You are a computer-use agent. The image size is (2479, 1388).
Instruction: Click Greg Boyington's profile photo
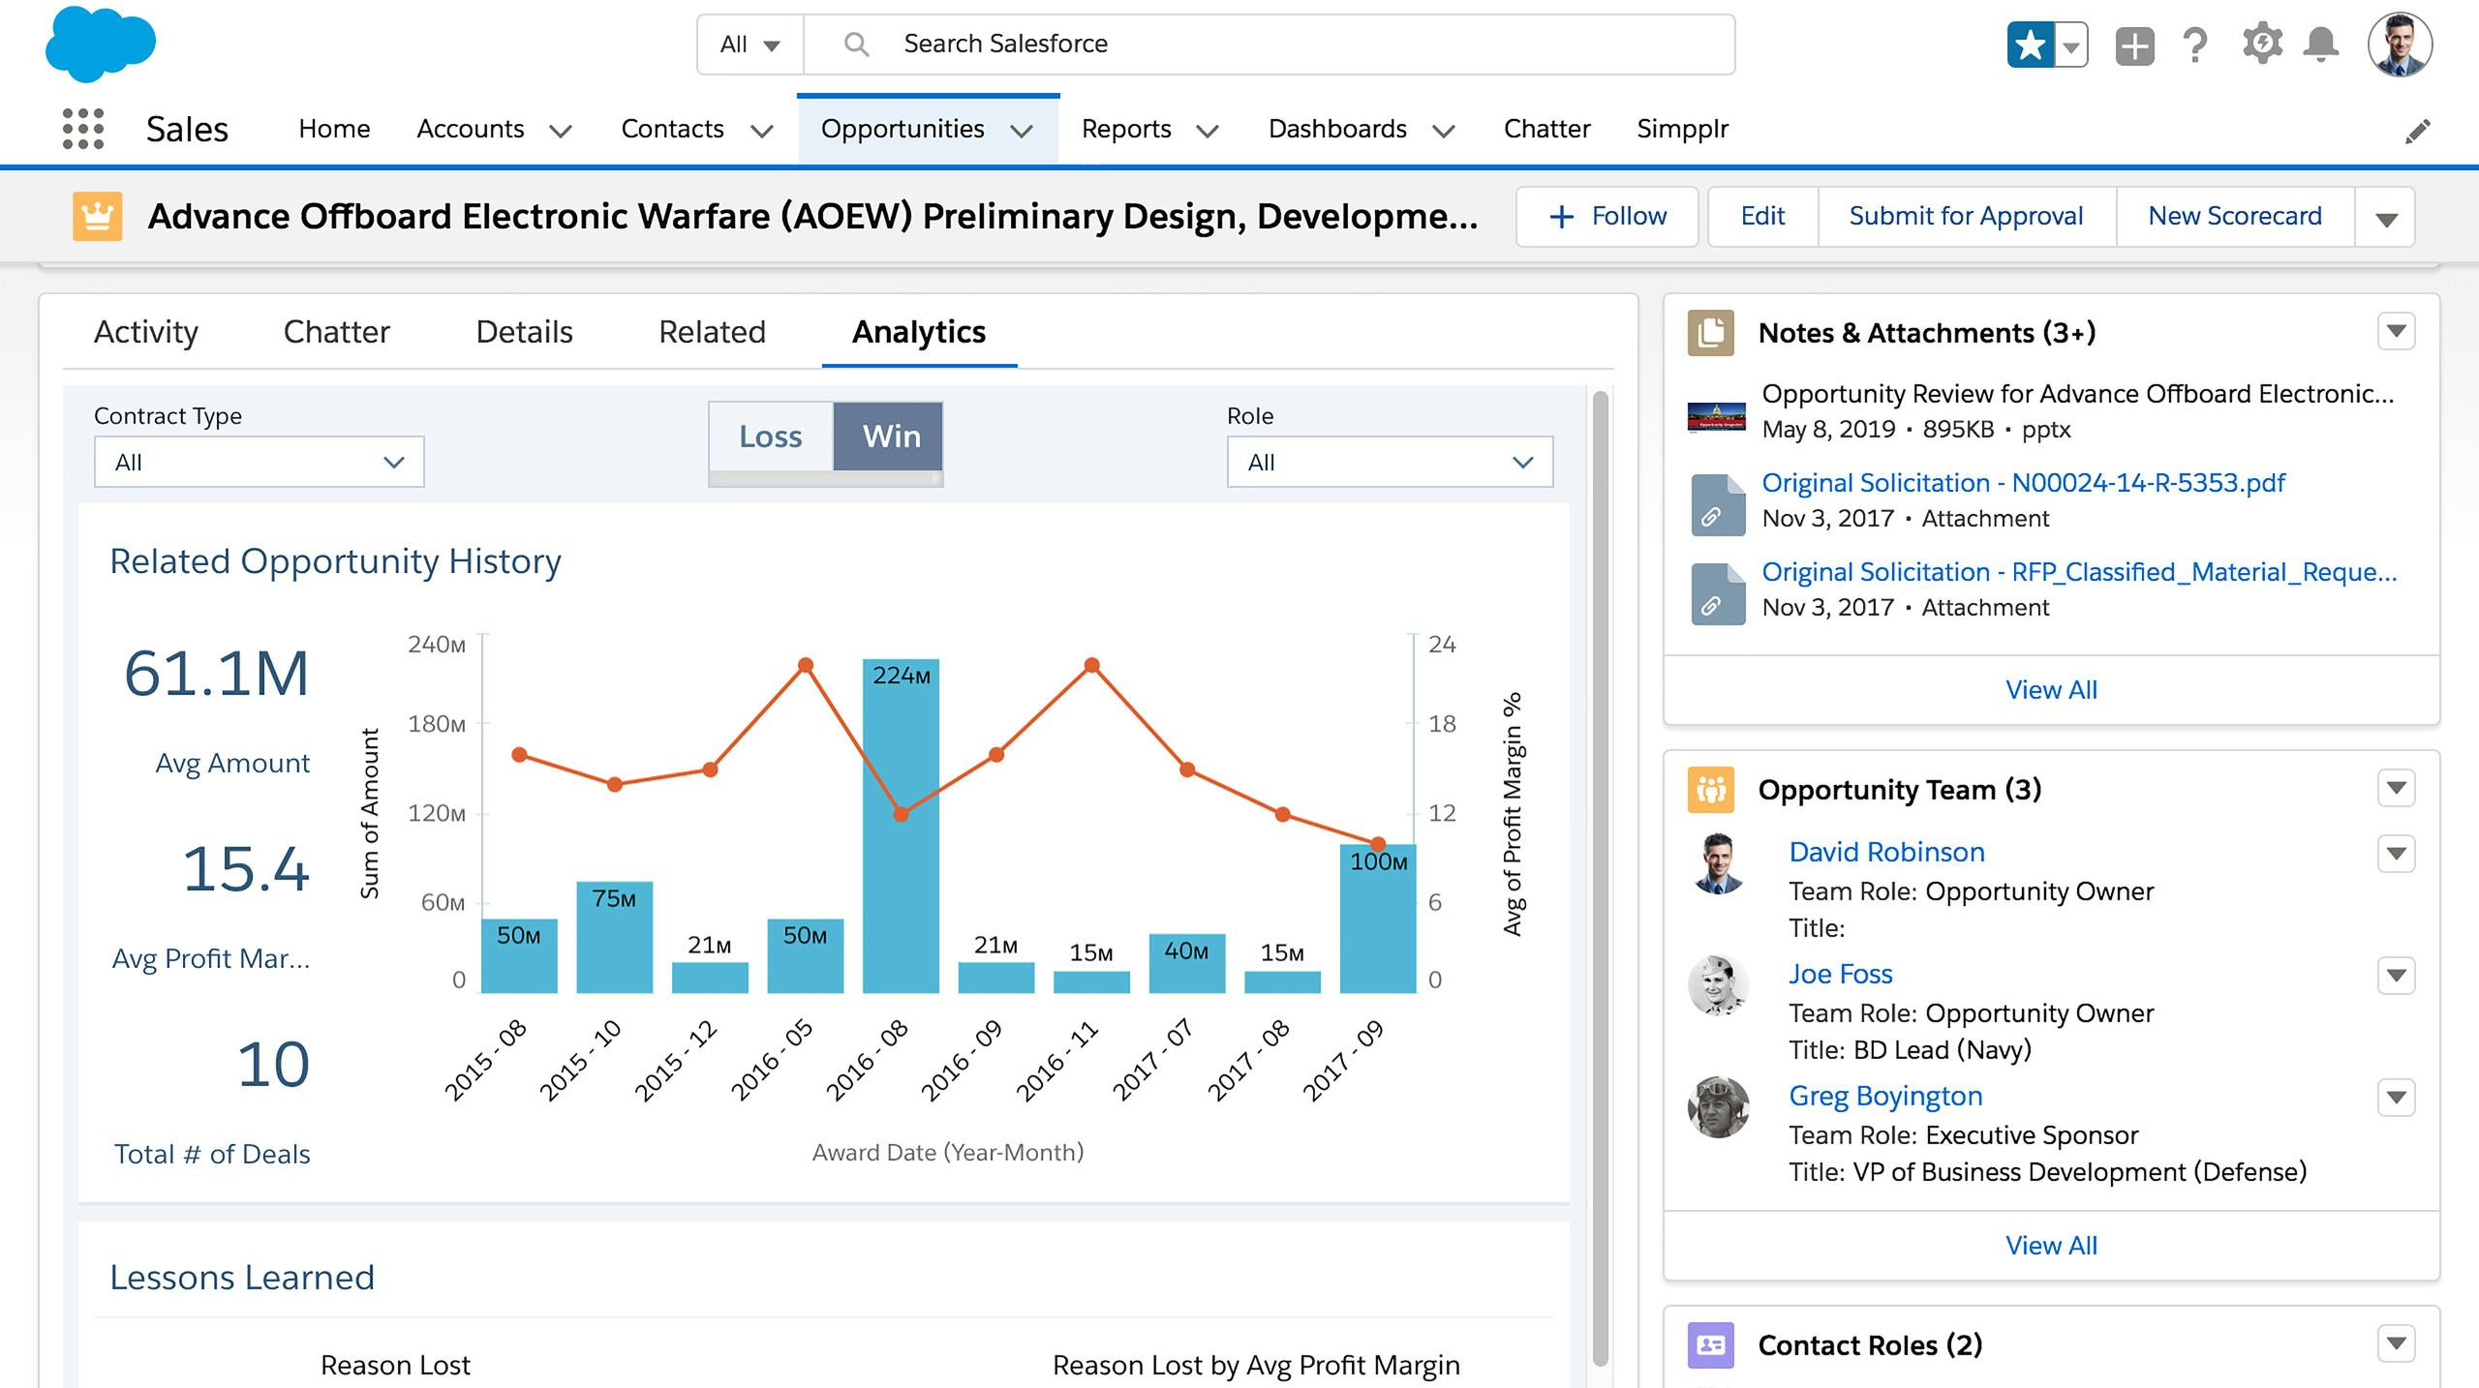click(1718, 1106)
